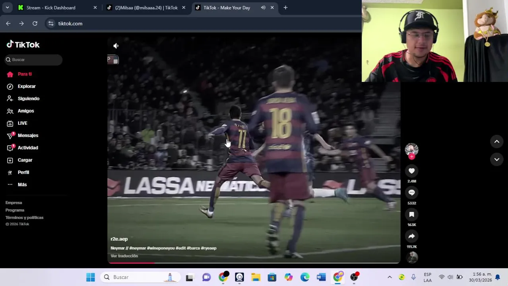This screenshot has width=508, height=286.
Task: Reload the page
Action: tap(35, 23)
